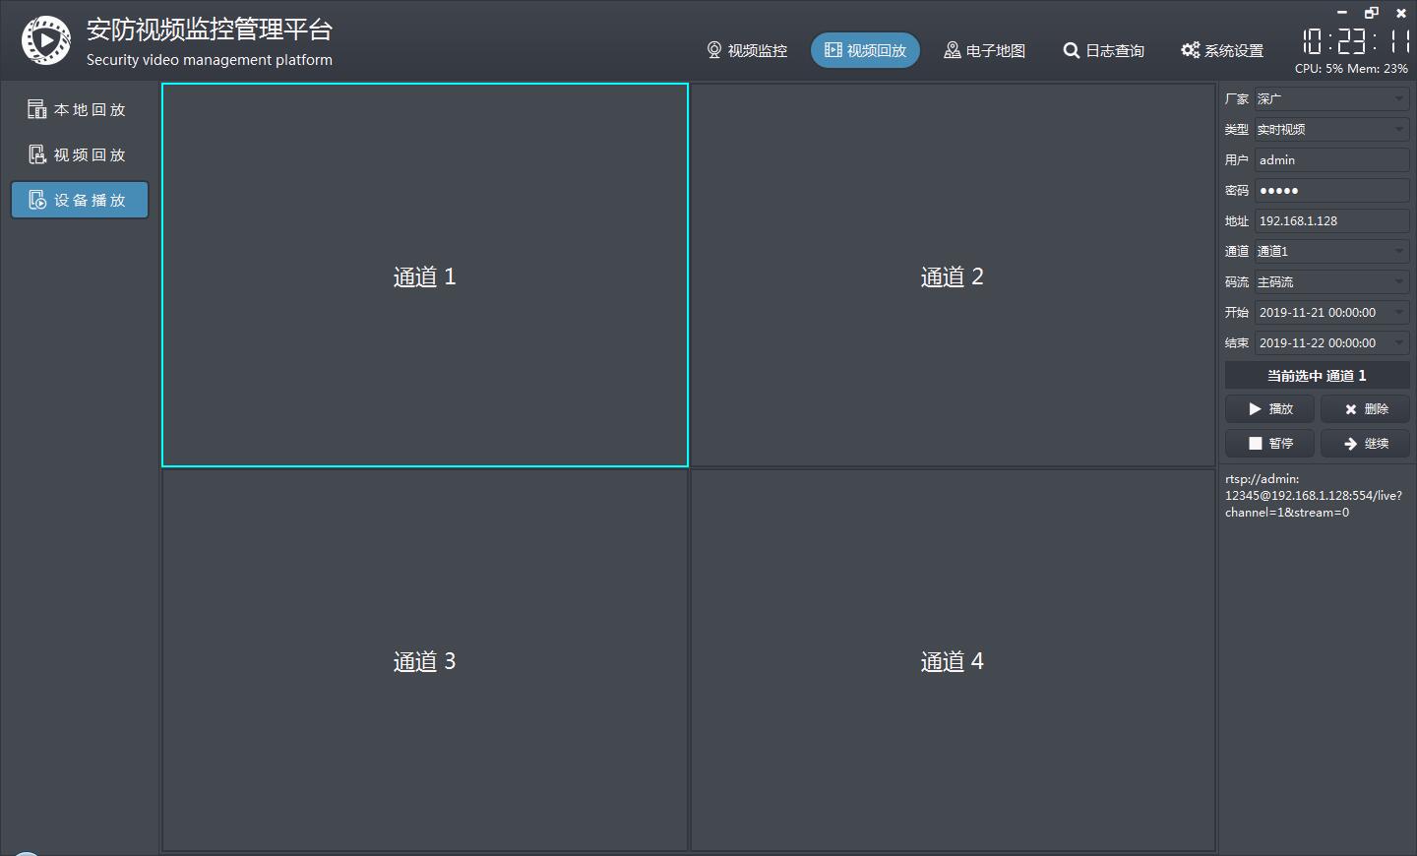1417x856 pixels.
Task: Click the 安防视频监控管理平台 title
Action: (x=210, y=30)
